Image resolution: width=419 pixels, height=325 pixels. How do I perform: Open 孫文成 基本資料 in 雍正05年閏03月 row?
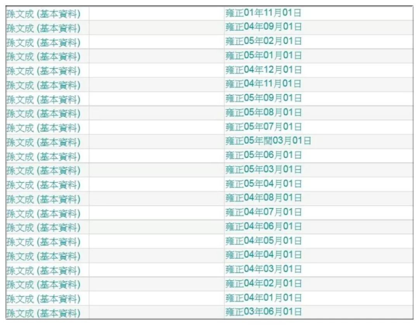tap(43, 142)
